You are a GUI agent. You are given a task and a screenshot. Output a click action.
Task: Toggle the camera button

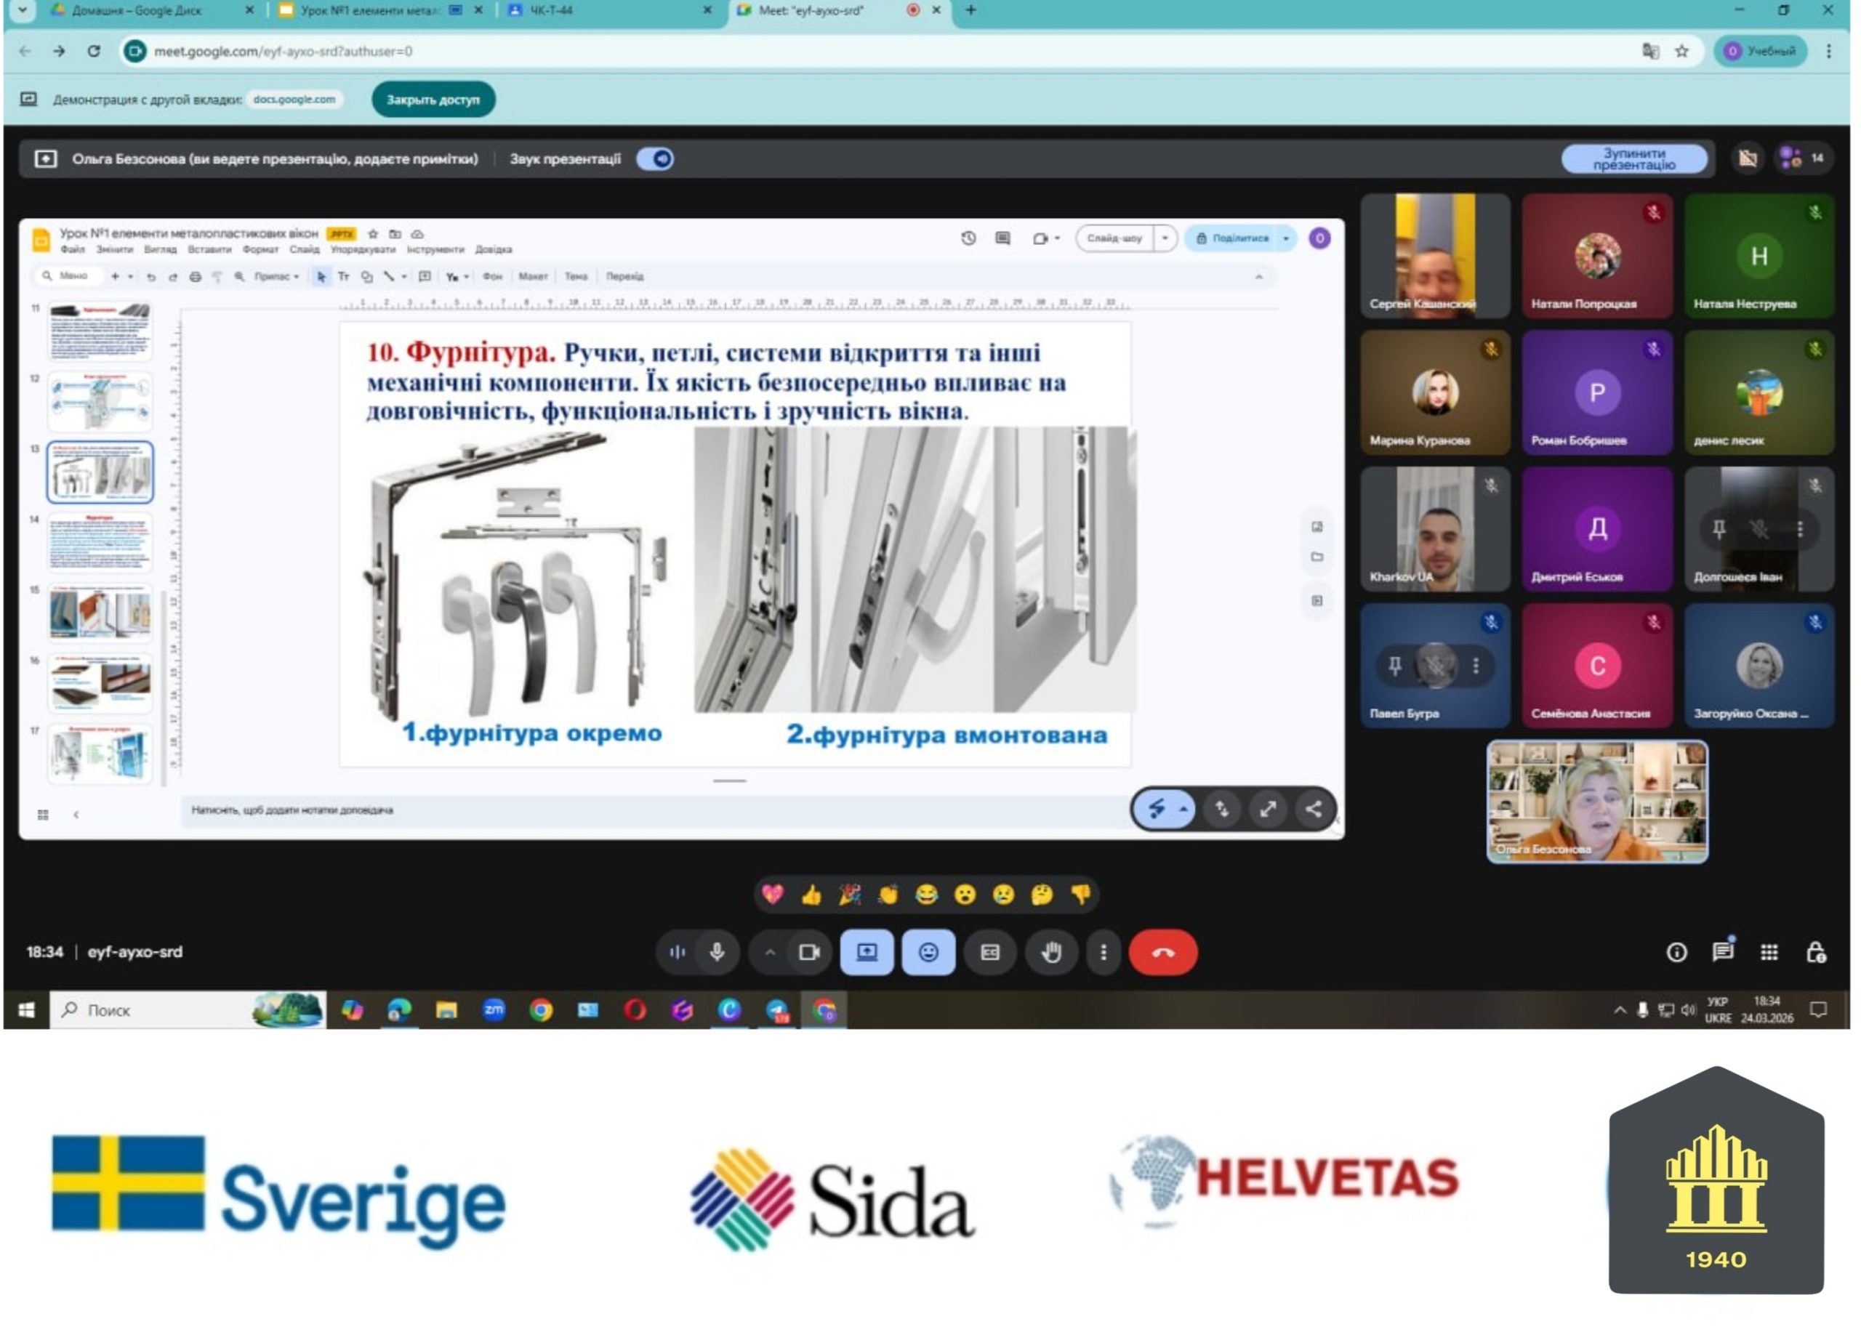(809, 952)
